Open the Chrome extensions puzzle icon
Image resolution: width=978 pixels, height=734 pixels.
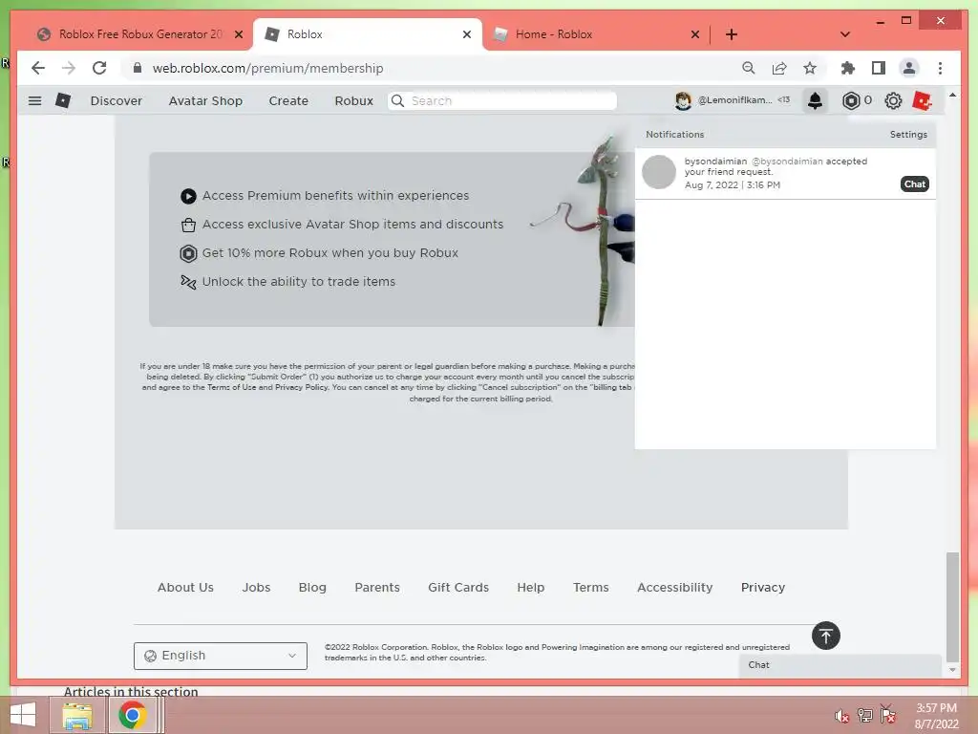click(848, 68)
